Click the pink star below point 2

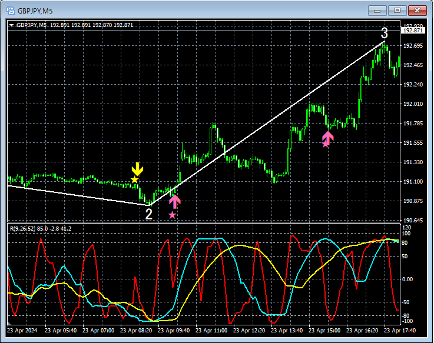point(172,215)
